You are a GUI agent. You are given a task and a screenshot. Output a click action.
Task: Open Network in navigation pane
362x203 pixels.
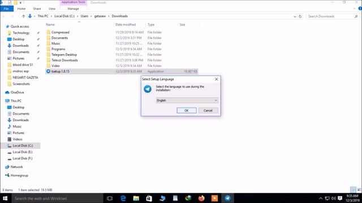(x=16, y=167)
